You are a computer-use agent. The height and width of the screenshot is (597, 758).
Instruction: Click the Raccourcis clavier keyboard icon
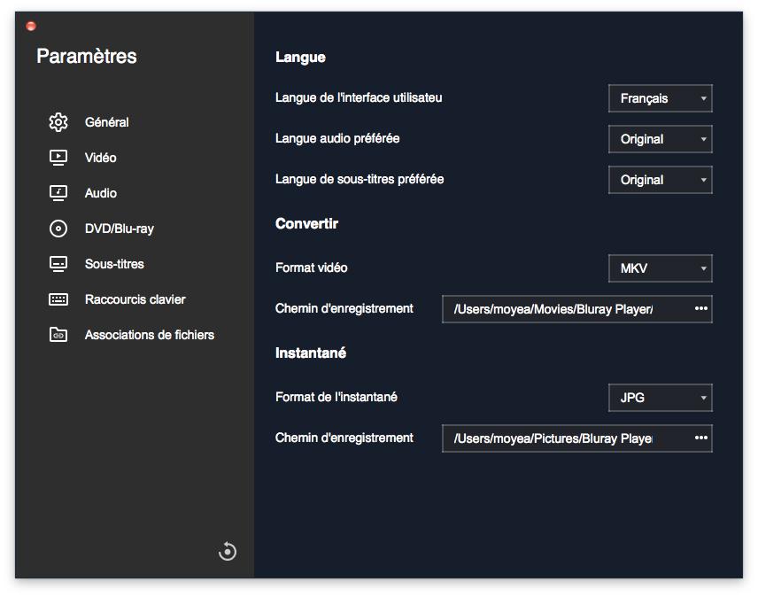point(58,299)
